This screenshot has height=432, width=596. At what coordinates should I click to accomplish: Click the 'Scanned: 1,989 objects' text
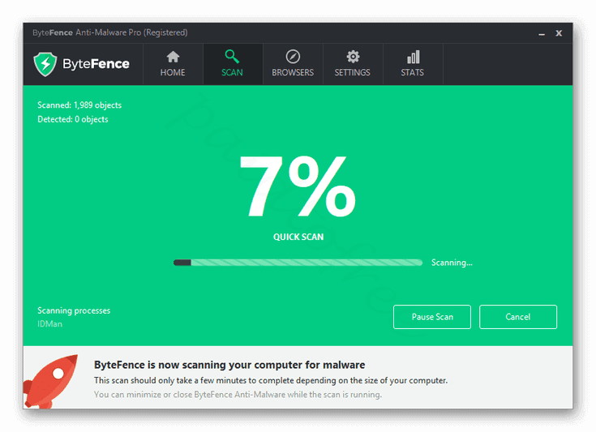click(x=79, y=105)
